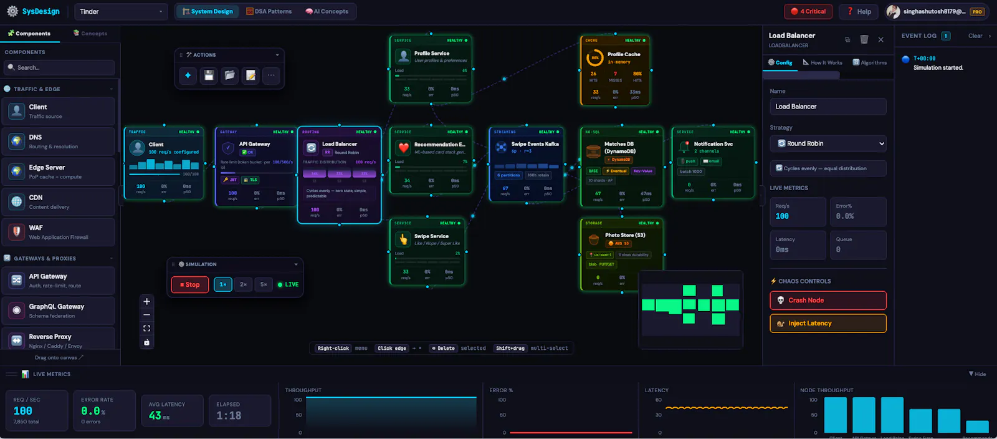Click the Notification Svc bell icon

point(684,147)
